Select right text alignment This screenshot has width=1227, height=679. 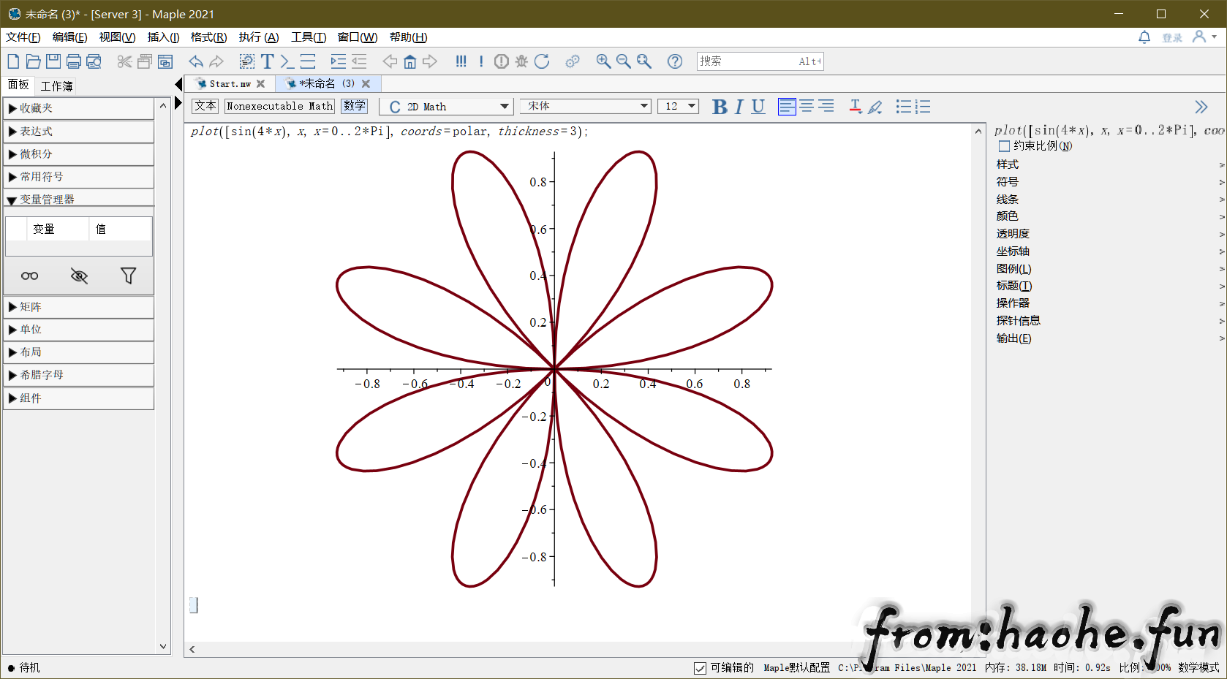coord(826,107)
